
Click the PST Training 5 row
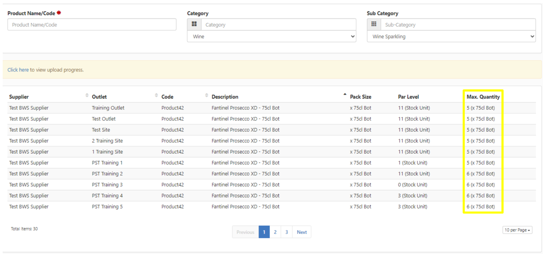pos(107,207)
